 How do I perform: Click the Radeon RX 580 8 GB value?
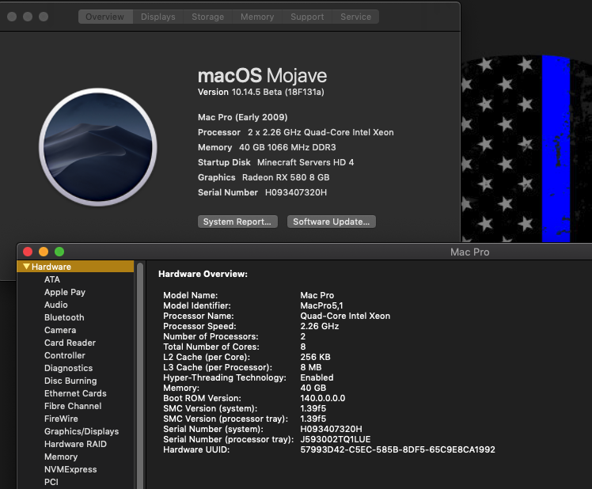click(x=286, y=177)
